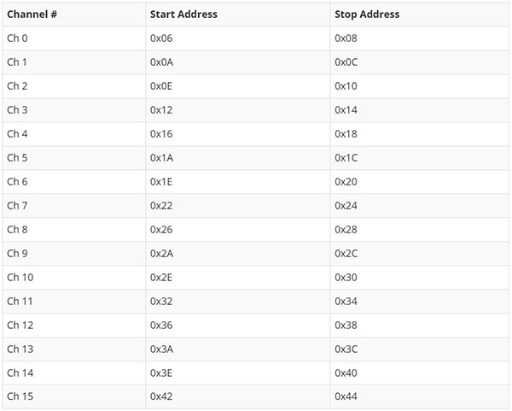Click start address 0x06 cell

pos(162,38)
